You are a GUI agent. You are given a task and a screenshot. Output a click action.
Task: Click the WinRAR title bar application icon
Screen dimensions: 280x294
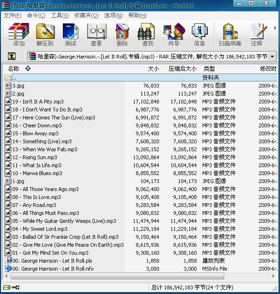pos(5,5)
